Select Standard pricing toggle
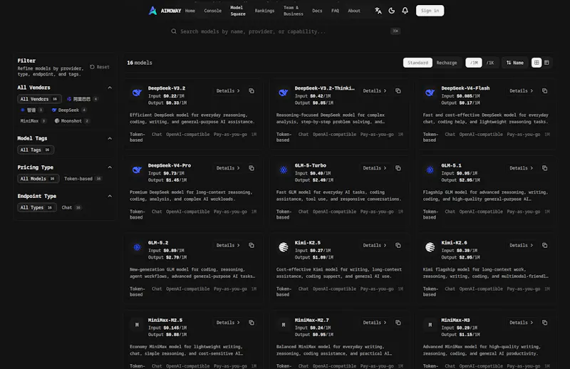 pos(418,63)
